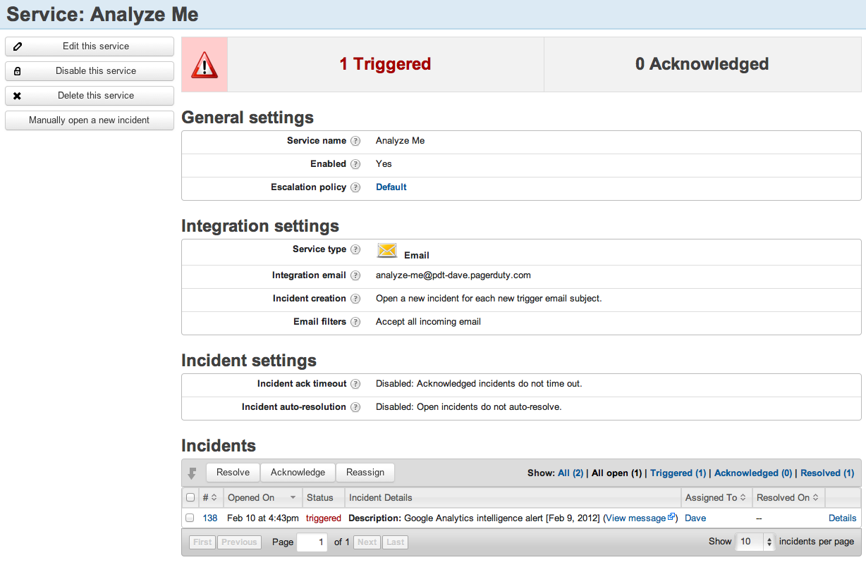Viewport: 866px width, 567px height.
Task: Click help icon next to Email filters
Action: click(355, 322)
